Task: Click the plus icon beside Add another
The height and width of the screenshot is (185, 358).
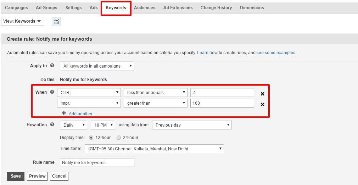Action: [x=64, y=113]
